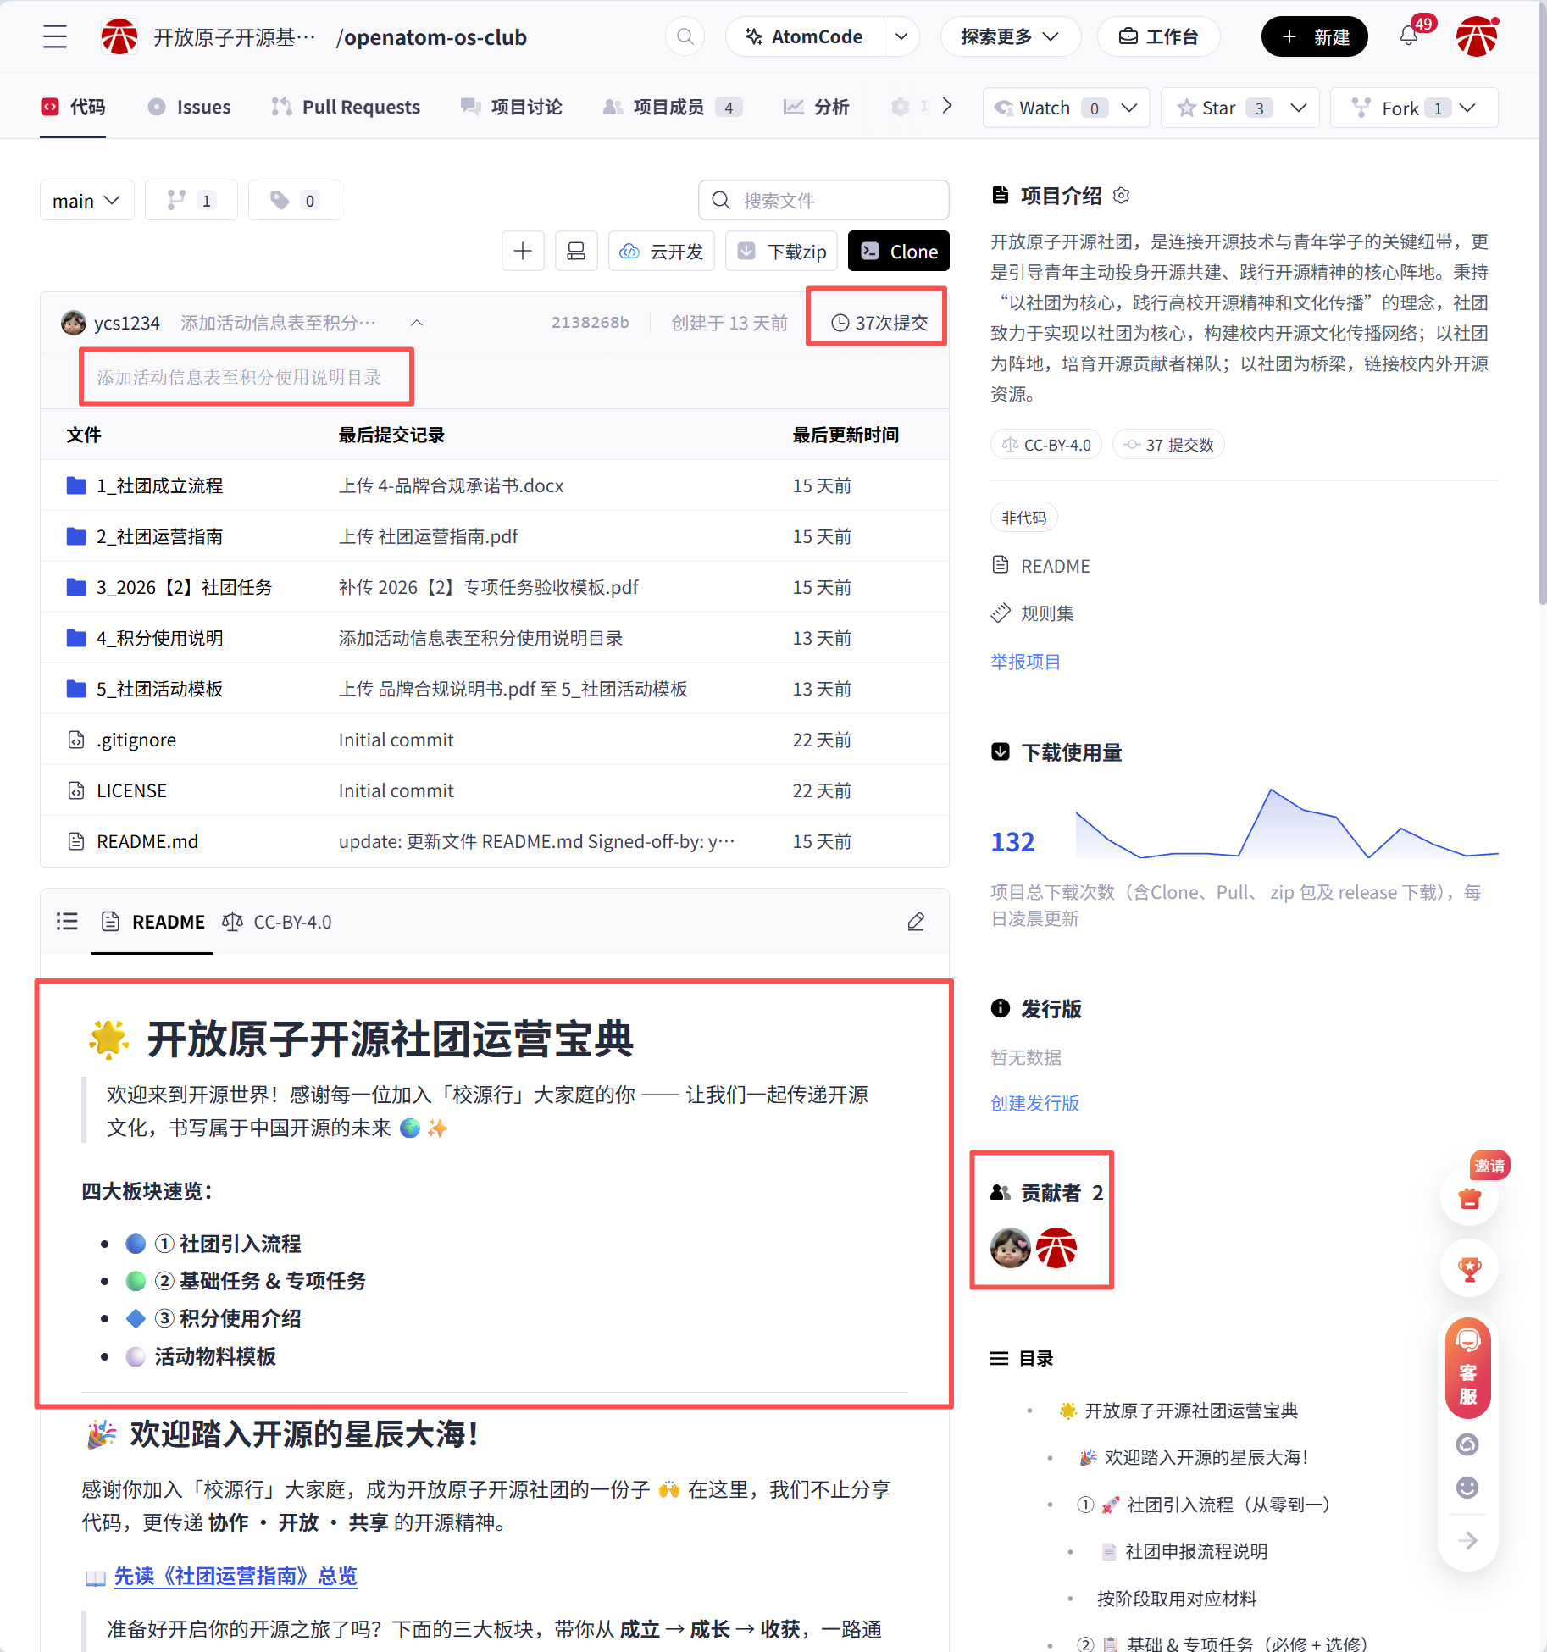Open the branches count icon
The image size is (1547, 1652).
tap(191, 200)
